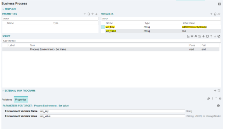225x131 pixels.
Task: Select the ws_value variable row
Action: tap(161, 31)
